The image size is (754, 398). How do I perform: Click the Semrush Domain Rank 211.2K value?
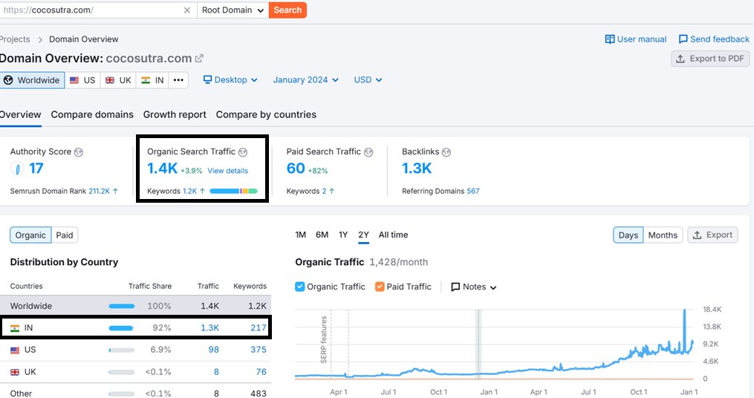(x=99, y=191)
